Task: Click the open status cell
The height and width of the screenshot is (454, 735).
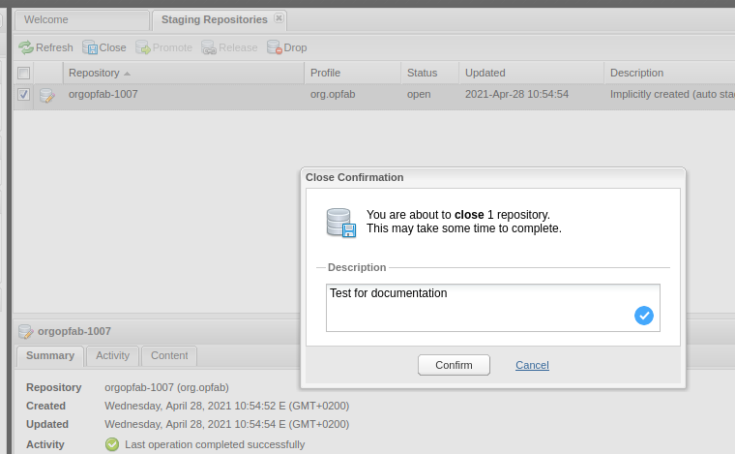Action: coord(419,94)
